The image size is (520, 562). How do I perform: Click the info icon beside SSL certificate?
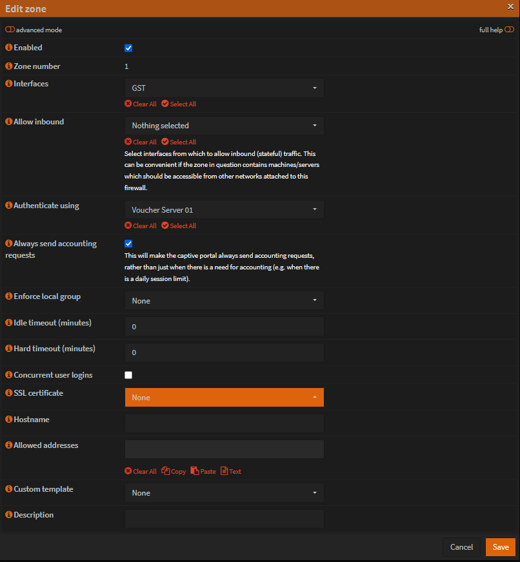[7, 392]
